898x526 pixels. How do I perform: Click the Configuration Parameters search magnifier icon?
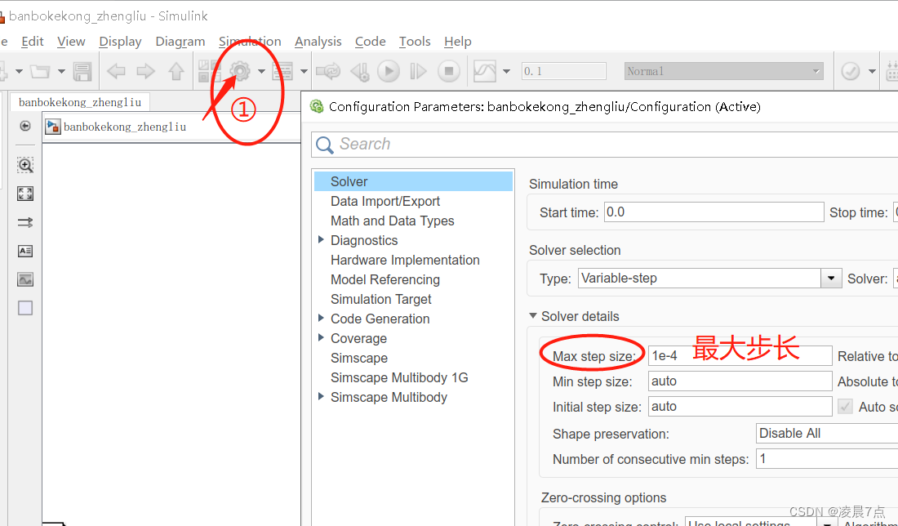[x=325, y=145]
